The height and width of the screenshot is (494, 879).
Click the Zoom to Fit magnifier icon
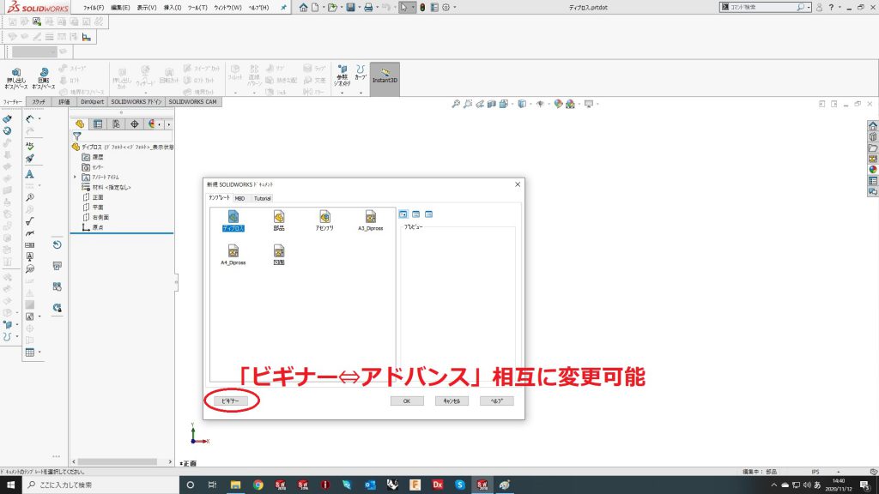coord(456,104)
